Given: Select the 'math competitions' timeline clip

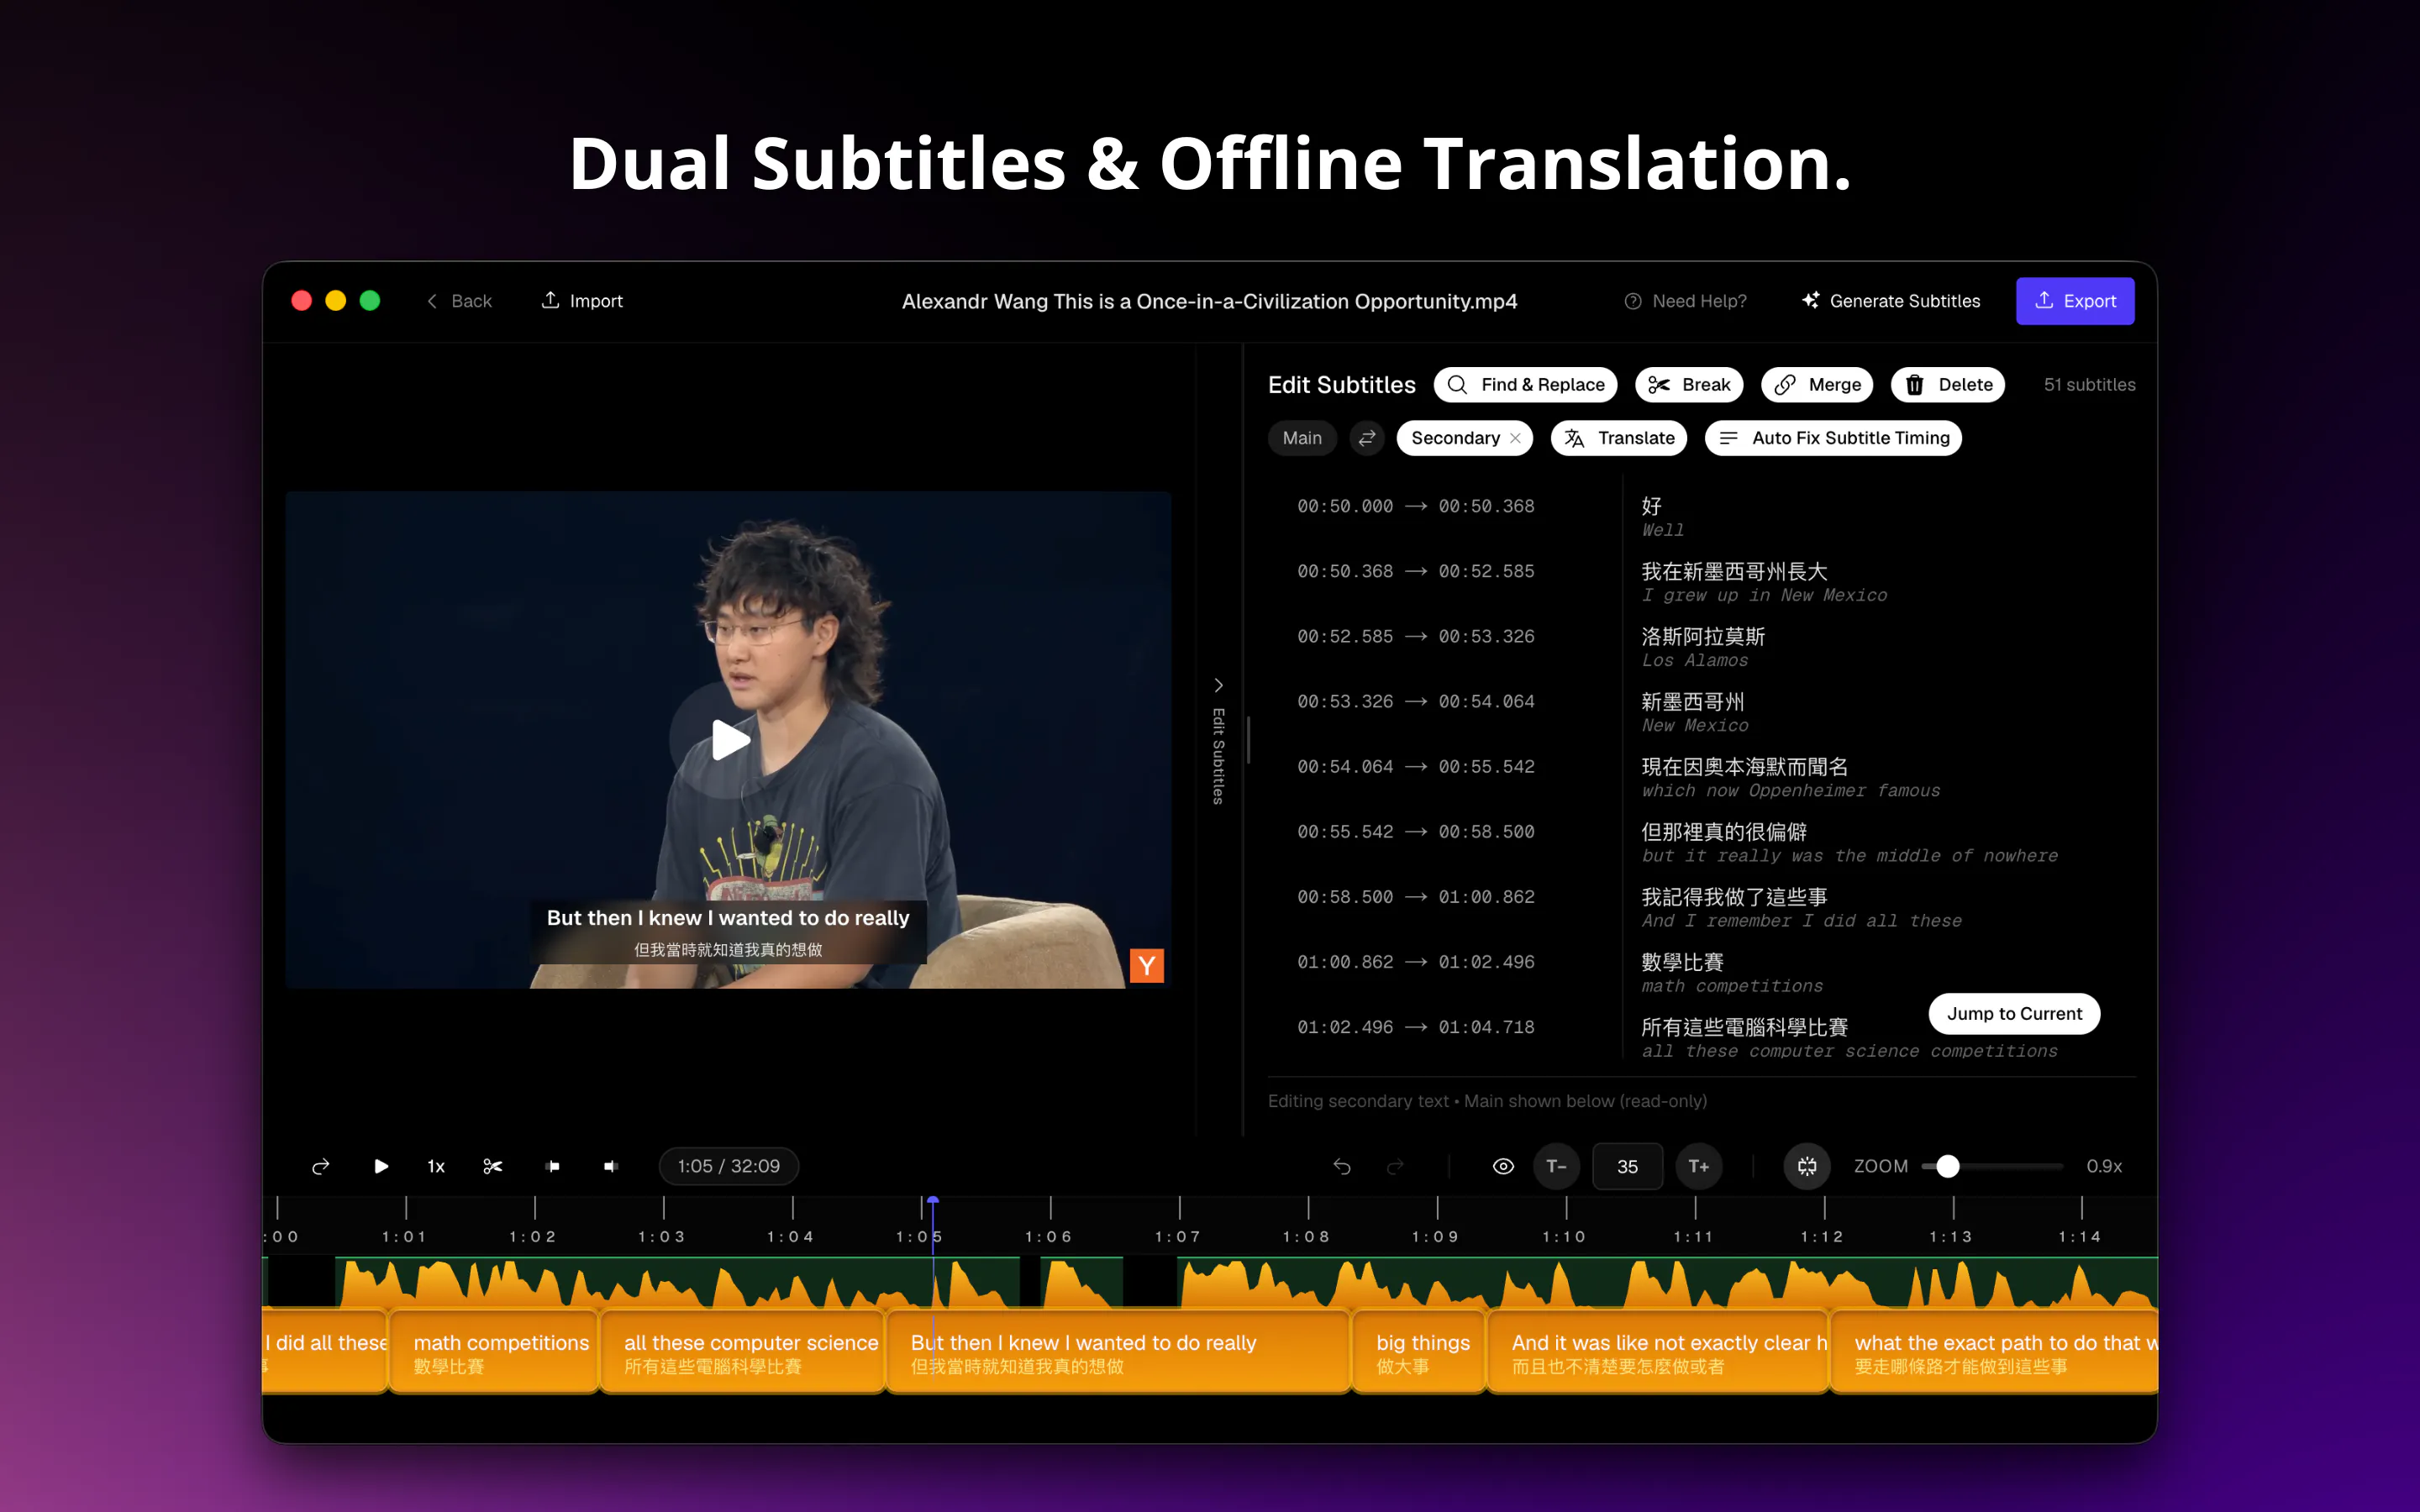Looking at the screenshot, I should (x=494, y=1352).
